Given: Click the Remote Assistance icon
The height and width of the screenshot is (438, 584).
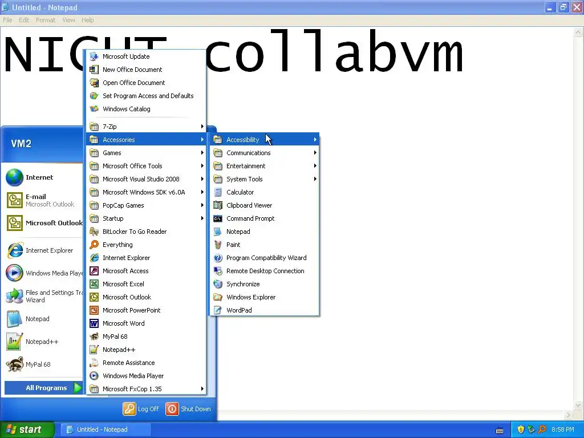Looking at the screenshot, I should (x=94, y=363).
